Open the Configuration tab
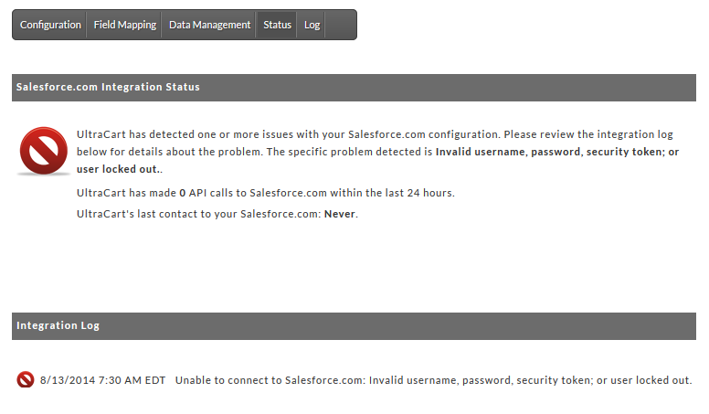709x414 pixels. (50, 25)
